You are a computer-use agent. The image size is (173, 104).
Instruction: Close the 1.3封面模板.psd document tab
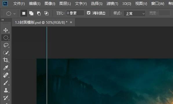[x=71, y=22]
